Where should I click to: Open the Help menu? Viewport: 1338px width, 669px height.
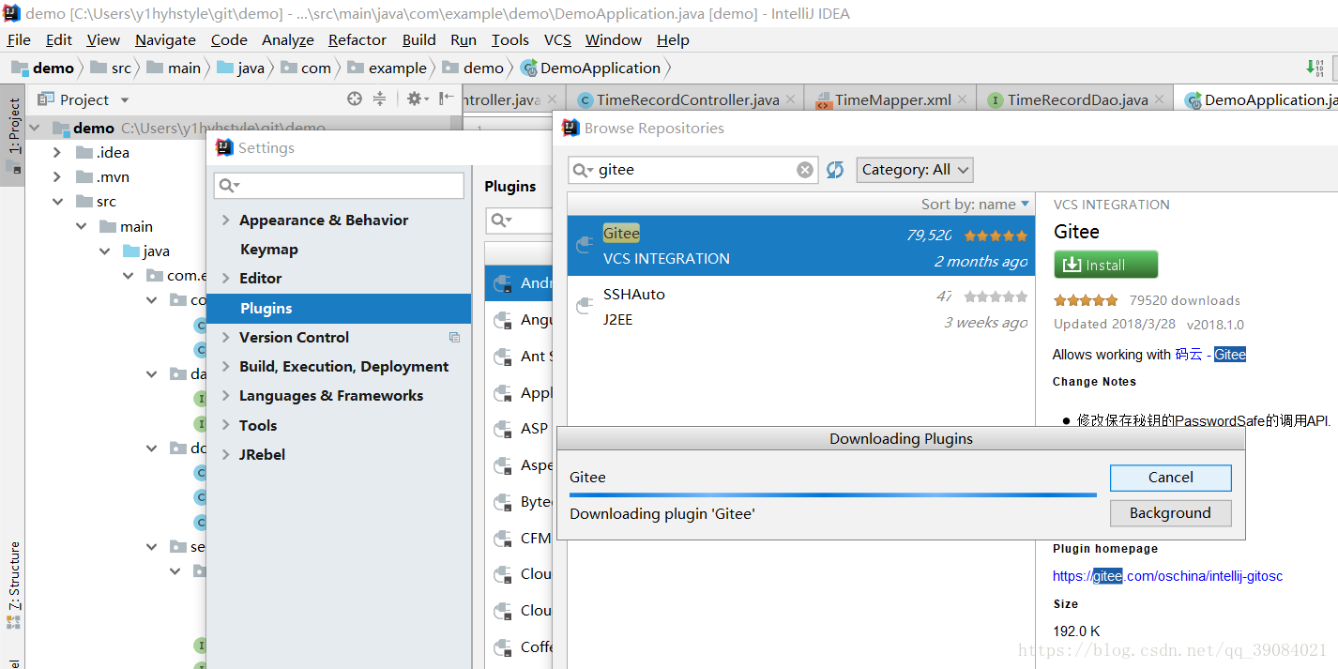click(x=673, y=39)
